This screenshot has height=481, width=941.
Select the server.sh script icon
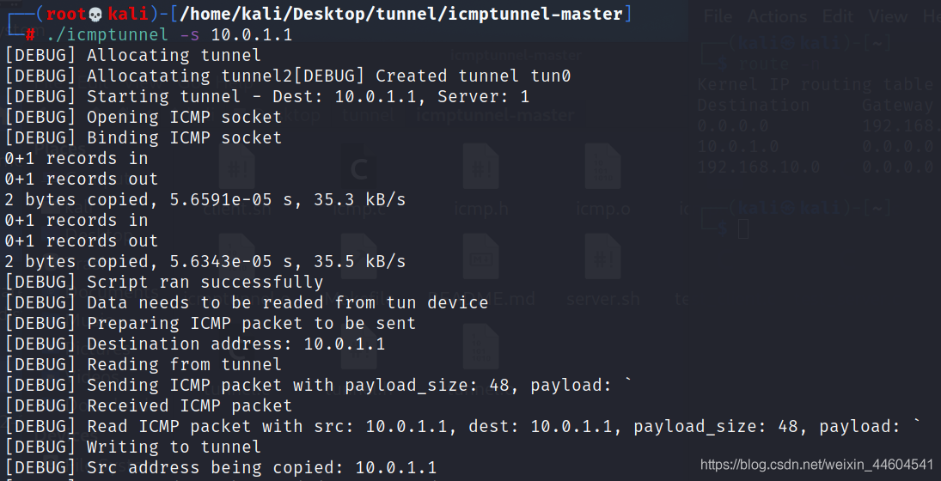click(602, 268)
